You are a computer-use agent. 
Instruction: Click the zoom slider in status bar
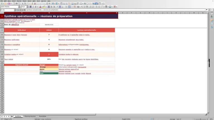point(201,119)
